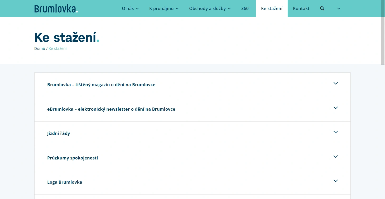Click the 'Jízdní řády' heading
Viewport: 385px width, 199px height.
coord(59,133)
